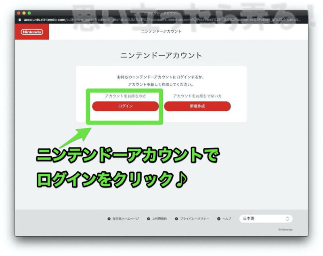Image resolution: width=323 pixels, height=256 pixels.
Task: Click the address bar showing accounts.nintendo.com
Action: pos(162,20)
